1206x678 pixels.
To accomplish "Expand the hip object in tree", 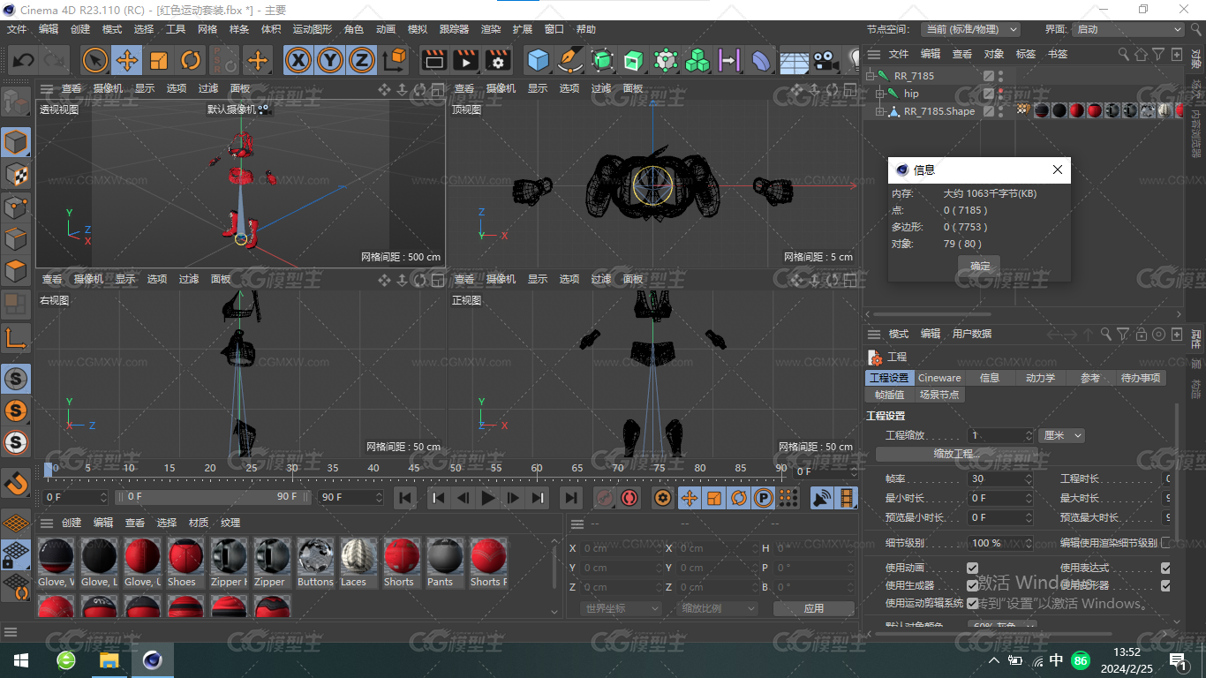I will [879, 94].
